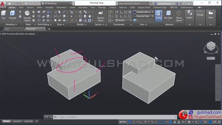The width and height of the screenshot is (222, 125).
Task: Select the Move Gizmo tool
Action: coord(179,16)
